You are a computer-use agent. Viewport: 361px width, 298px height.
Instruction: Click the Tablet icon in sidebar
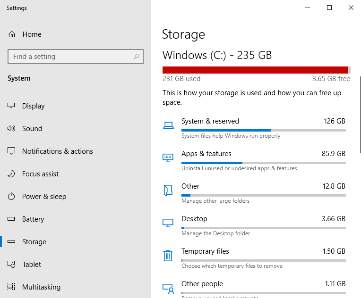tap(11, 264)
